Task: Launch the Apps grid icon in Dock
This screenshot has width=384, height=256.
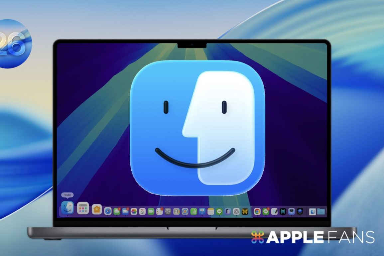Action: [83, 208]
